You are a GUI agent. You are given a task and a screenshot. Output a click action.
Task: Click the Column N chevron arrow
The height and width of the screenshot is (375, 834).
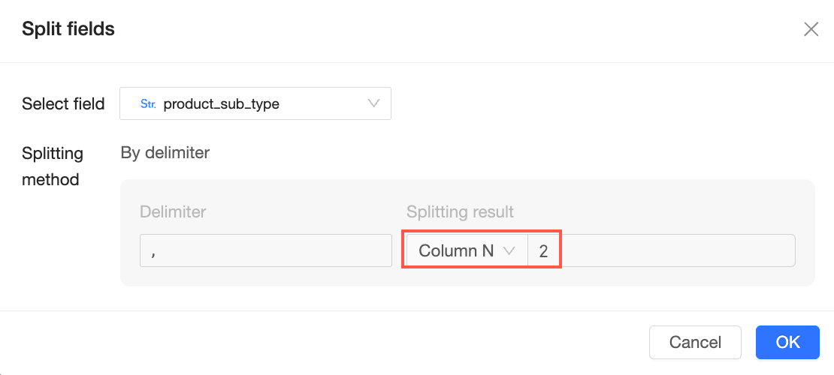click(x=509, y=251)
